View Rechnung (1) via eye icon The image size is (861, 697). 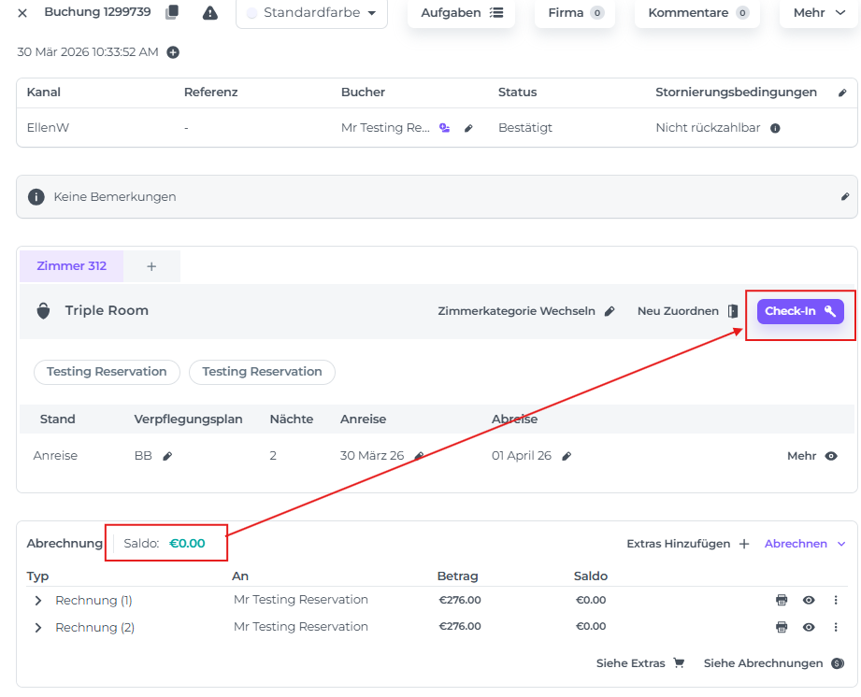(x=809, y=600)
